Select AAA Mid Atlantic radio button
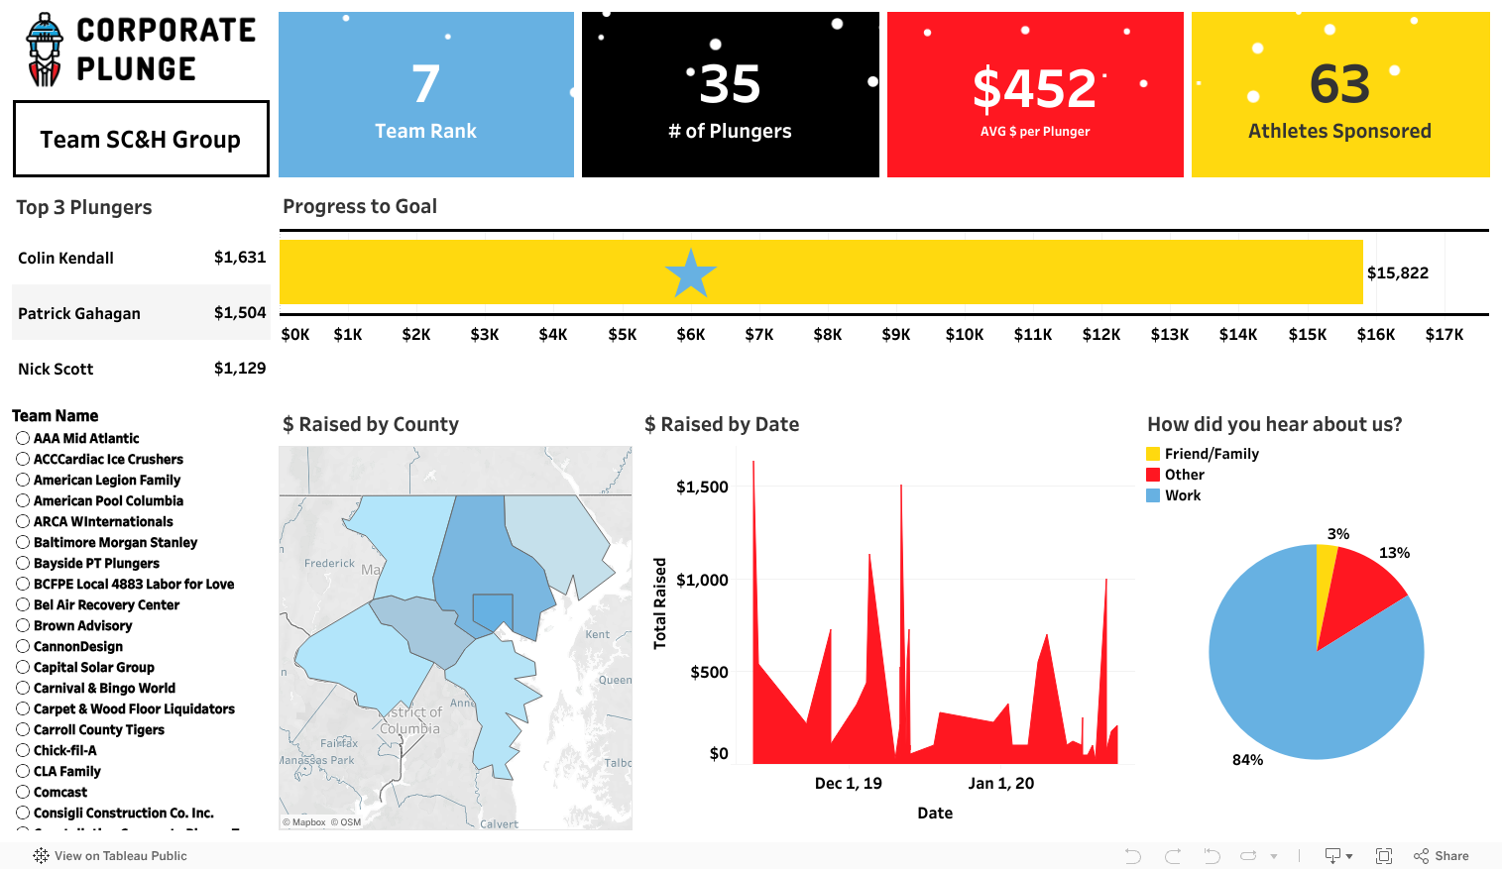The height and width of the screenshot is (869, 1502). [23, 438]
